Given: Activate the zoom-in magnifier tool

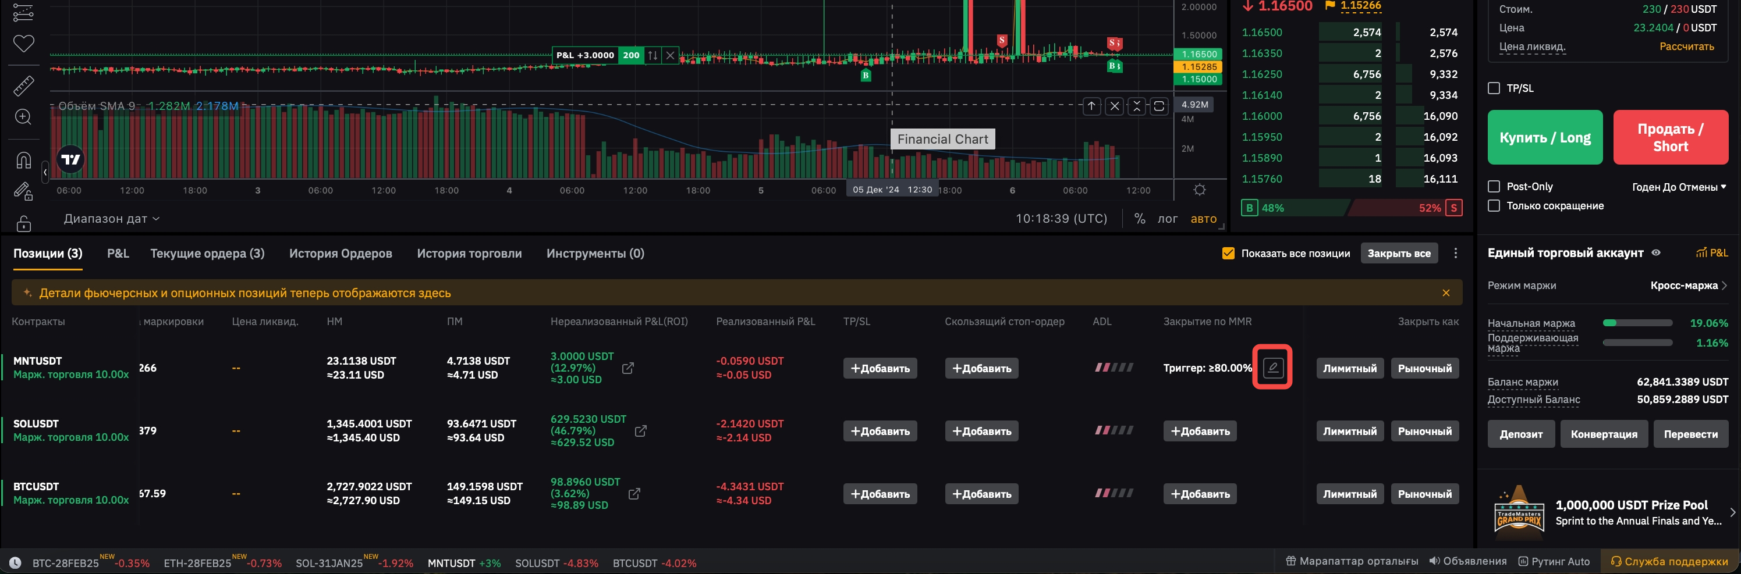Looking at the screenshot, I should pos(24,117).
